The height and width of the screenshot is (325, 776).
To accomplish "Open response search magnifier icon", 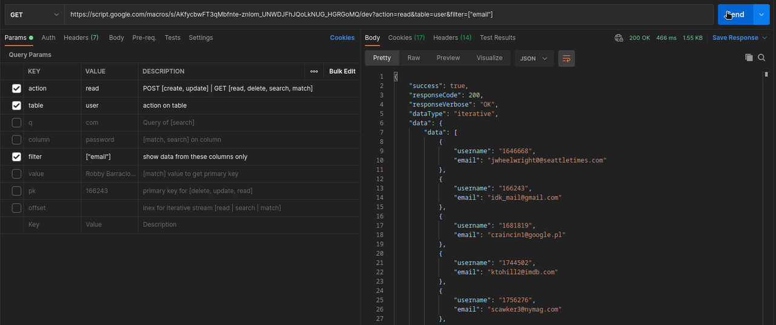I will pos(761,57).
